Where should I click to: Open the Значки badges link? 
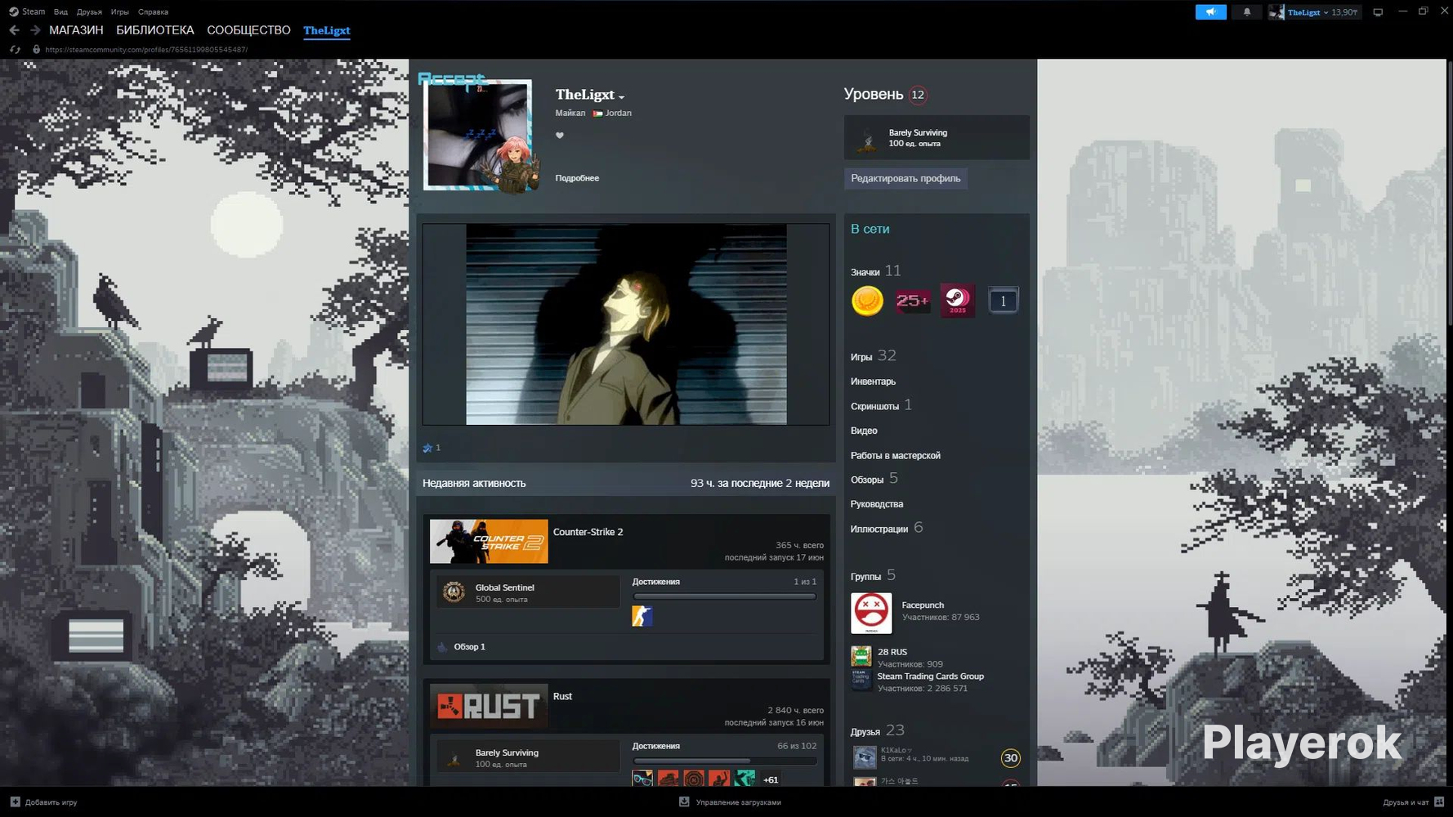click(876, 270)
